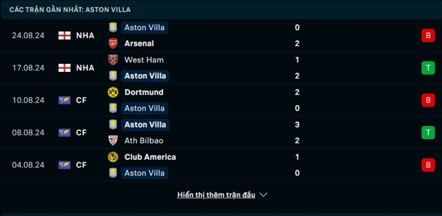Click the Ath Bilbao crest icon
The image size is (442, 216).
[x=113, y=140]
